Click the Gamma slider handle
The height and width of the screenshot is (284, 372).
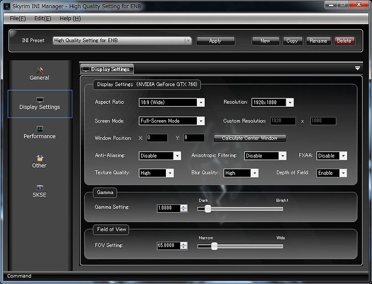208,209
